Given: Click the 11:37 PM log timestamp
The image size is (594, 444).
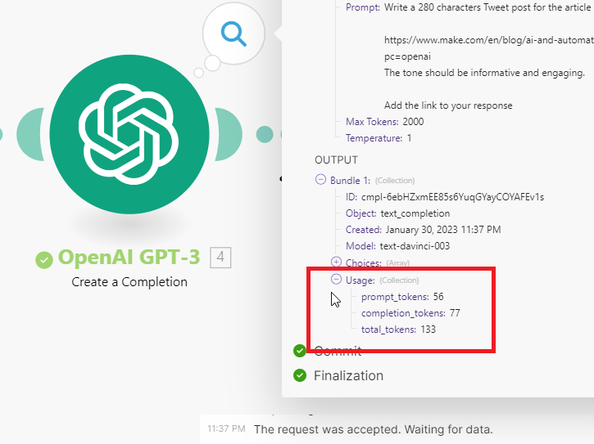Looking at the screenshot, I should pos(226,428).
